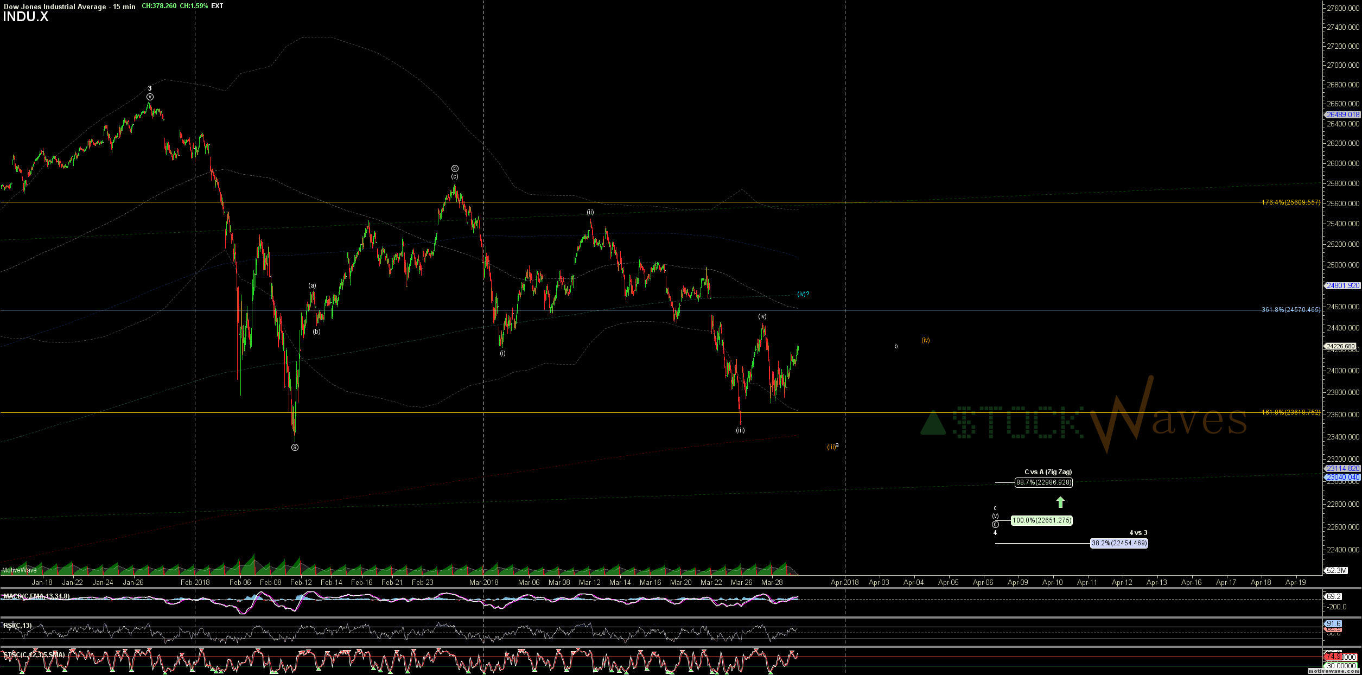The image size is (1362, 675).
Task: Select the 4 vs 3 label
Action: pos(1138,533)
